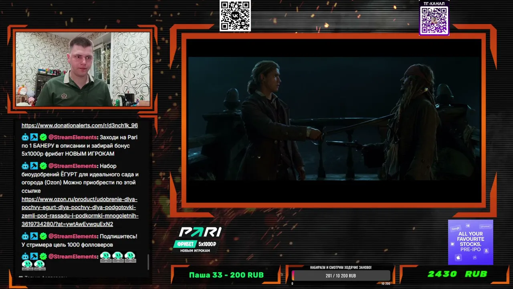513x289 pixels.
Task: Click @StreamElements name on the emote-only message
Action: [73, 256]
